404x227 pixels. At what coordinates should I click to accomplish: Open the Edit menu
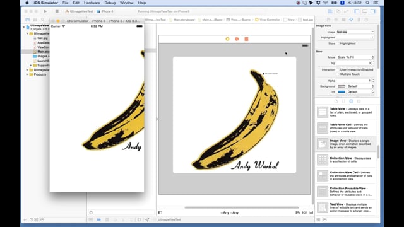pyautogui.click(x=76, y=3)
